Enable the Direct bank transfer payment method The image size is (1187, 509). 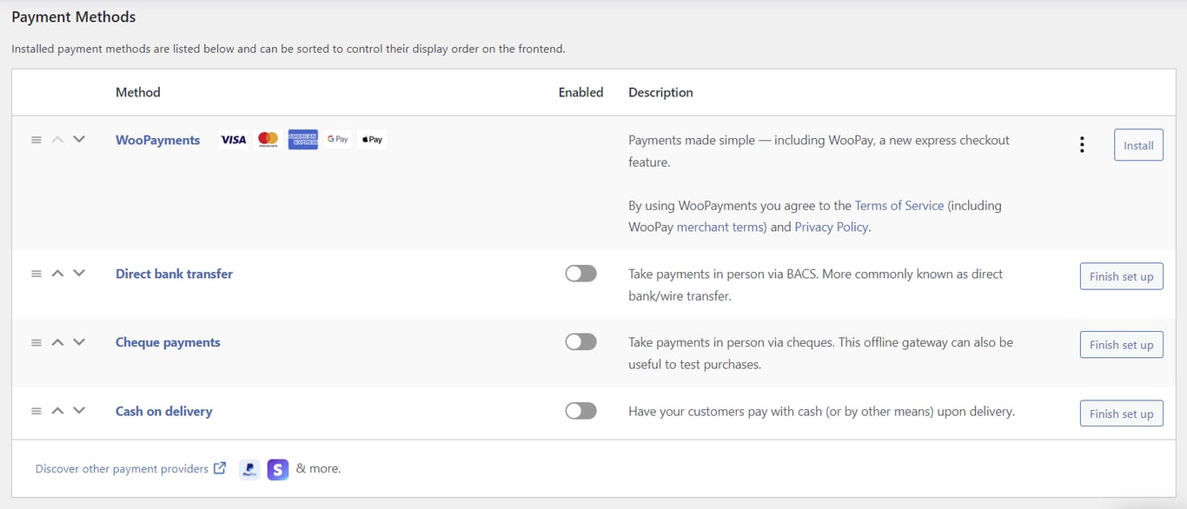click(x=580, y=273)
